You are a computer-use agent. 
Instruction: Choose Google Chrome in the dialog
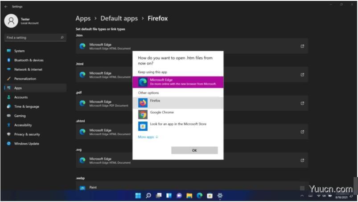pos(178,114)
